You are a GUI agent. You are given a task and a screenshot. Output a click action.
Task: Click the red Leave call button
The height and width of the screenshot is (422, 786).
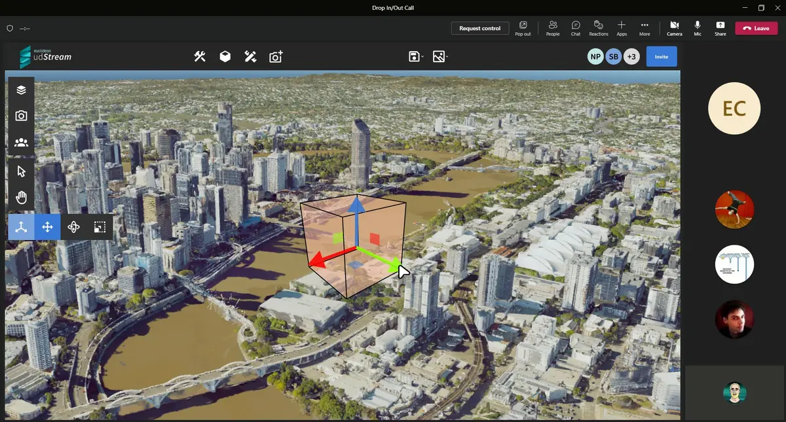(x=757, y=28)
